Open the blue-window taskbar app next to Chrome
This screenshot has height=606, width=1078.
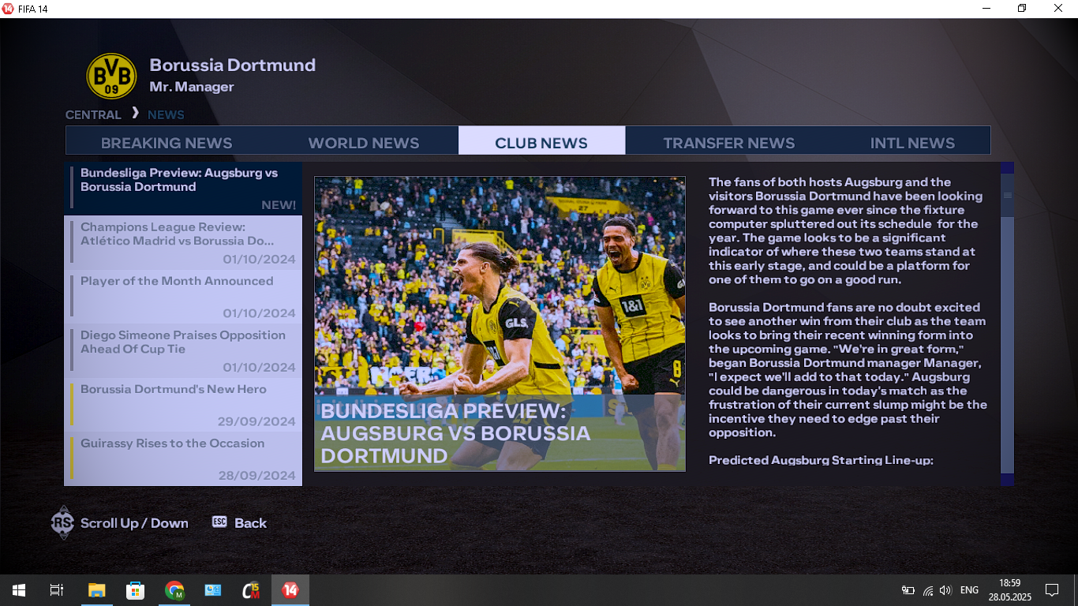213,590
